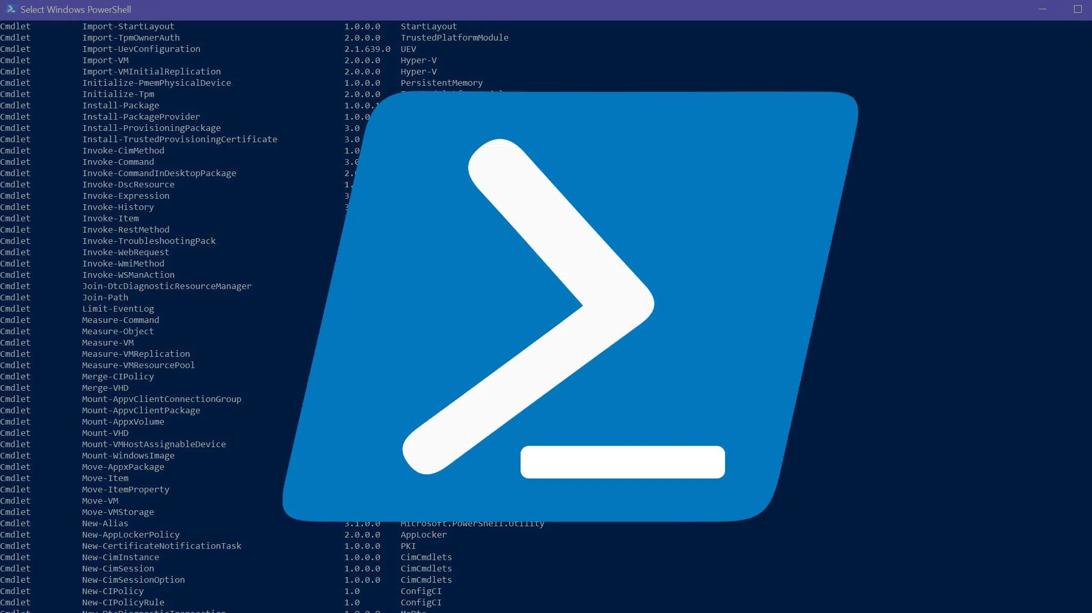Click Measure-VMReplication entry

[x=136, y=354]
